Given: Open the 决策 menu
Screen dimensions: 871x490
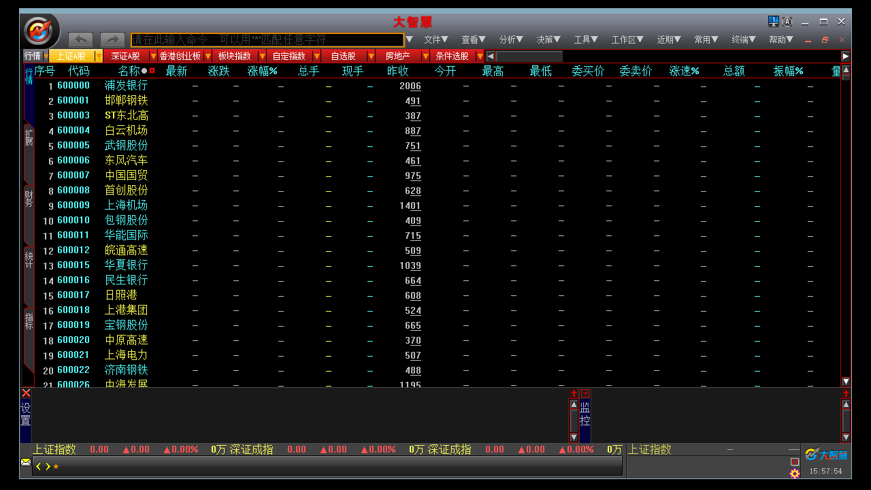Looking at the screenshot, I should click(548, 40).
